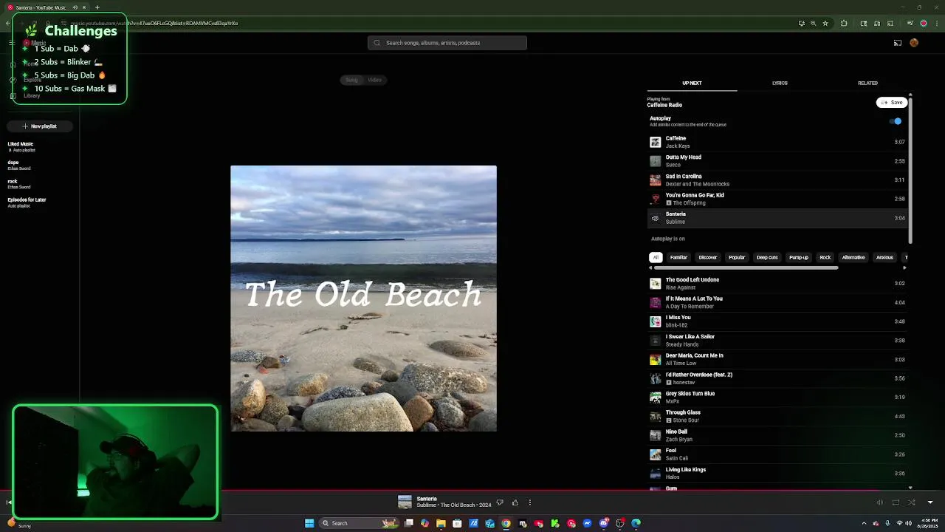Bookmark this page with the star icon
Screen dimensions: 945x532
(x=825, y=23)
